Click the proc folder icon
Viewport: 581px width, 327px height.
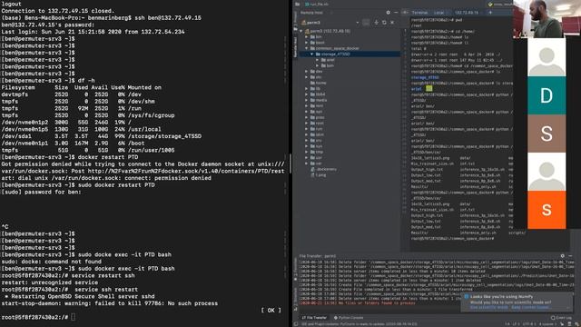(312, 117)
